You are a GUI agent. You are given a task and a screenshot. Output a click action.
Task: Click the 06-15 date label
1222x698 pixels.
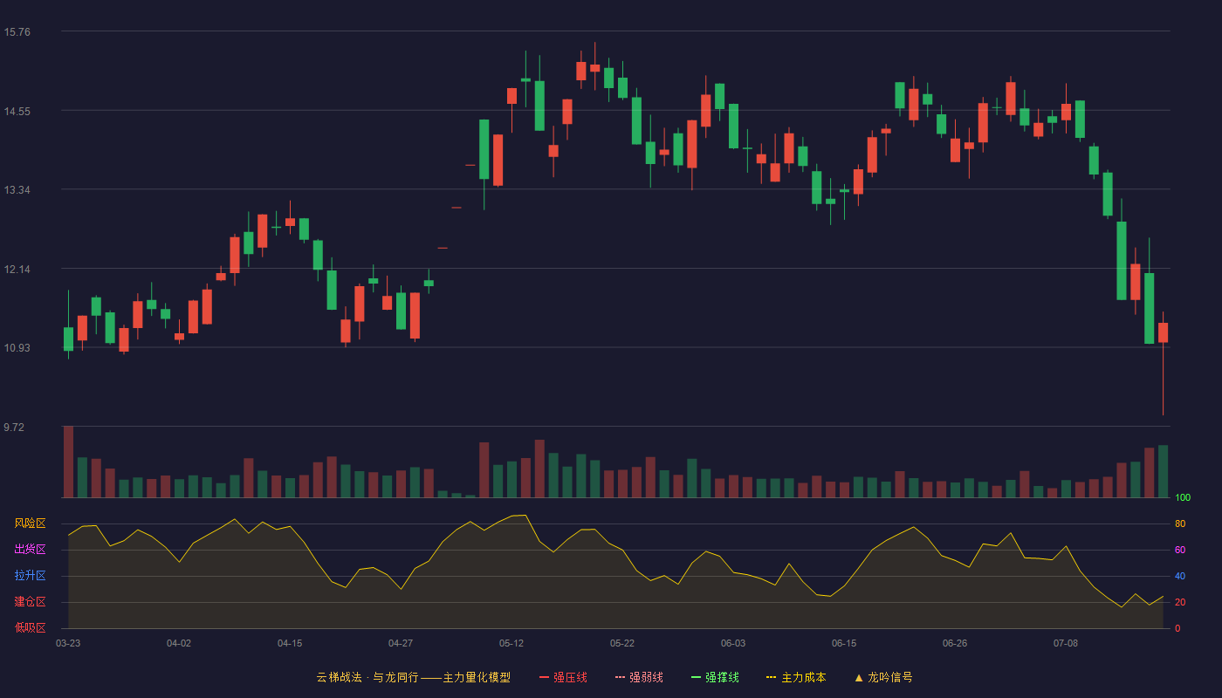pos(844,643)
